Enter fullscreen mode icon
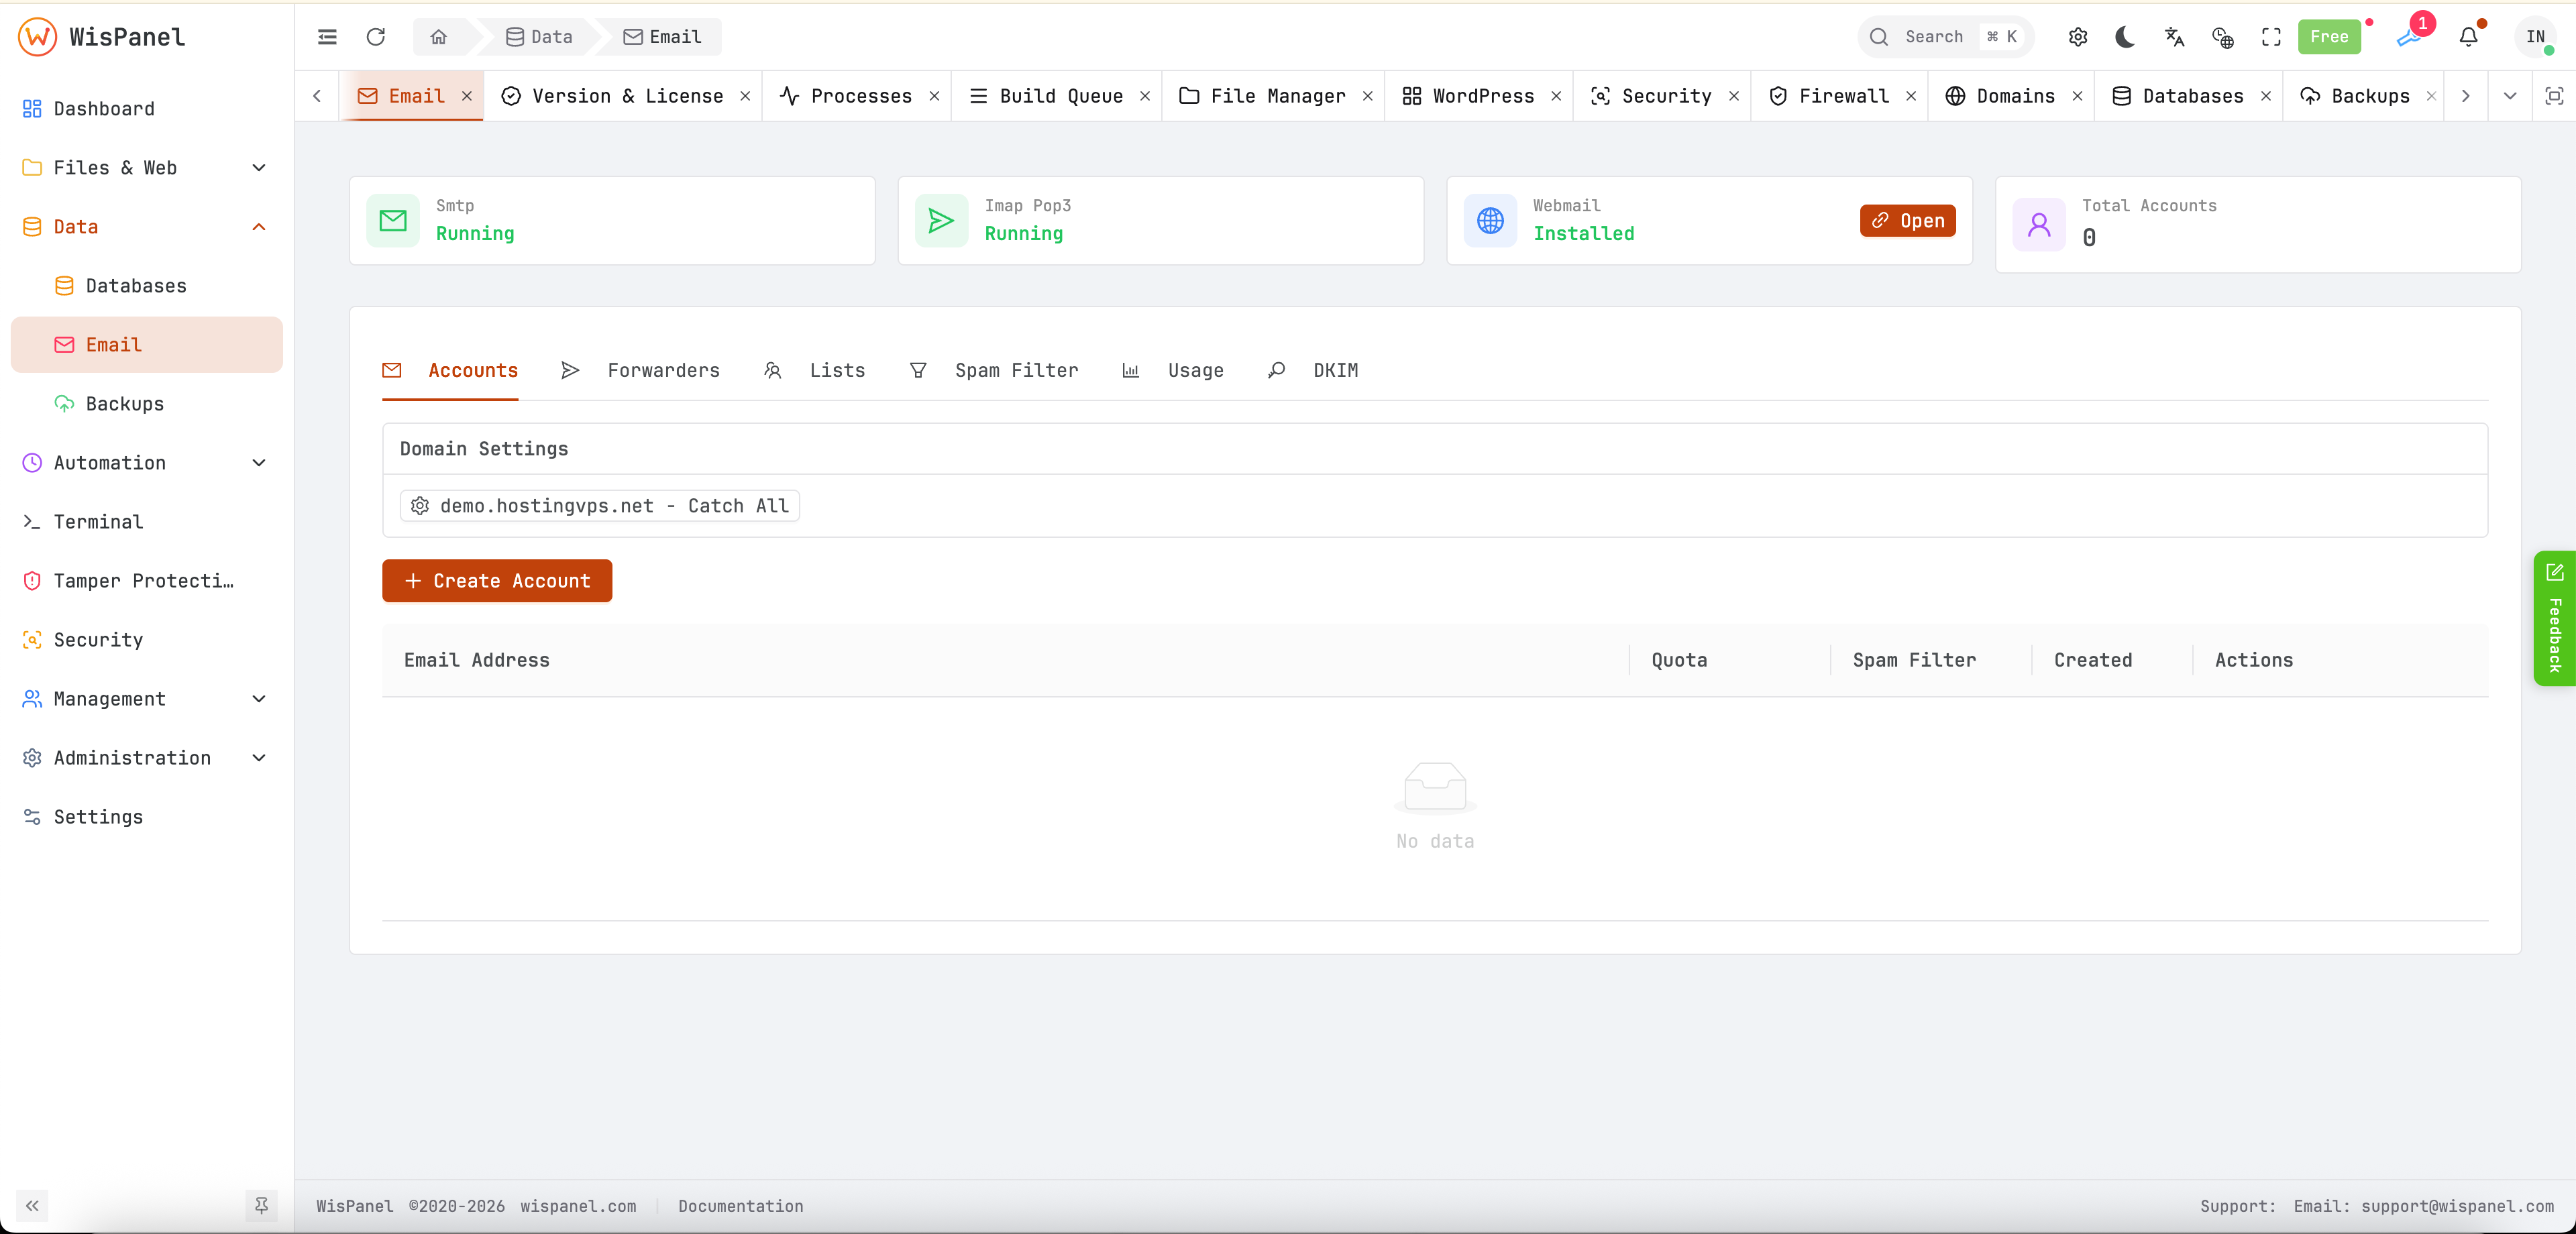This screenshot has height=1234, width=2576. click(x=2271, y=37)
